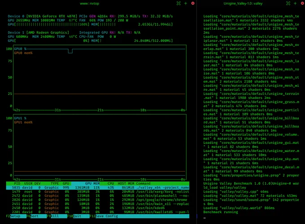This screenshot has height=224, width=305.
Task: Click the dip in the GPU0 usage graph
Action: 70,51
